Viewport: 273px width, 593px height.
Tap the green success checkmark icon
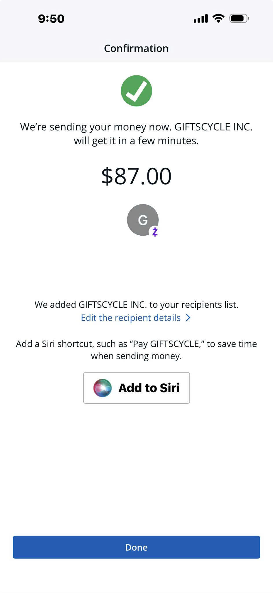[136, 91]
